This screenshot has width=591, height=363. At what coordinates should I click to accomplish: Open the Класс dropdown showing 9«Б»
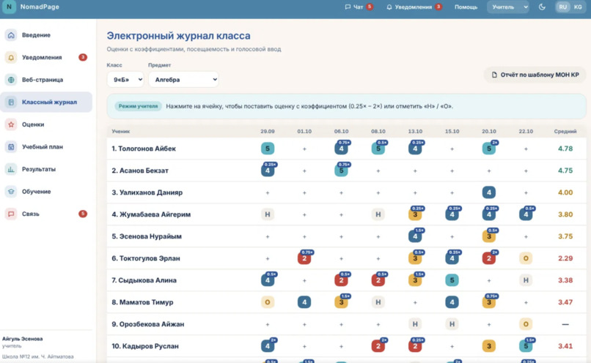click(x=125, y=79)
